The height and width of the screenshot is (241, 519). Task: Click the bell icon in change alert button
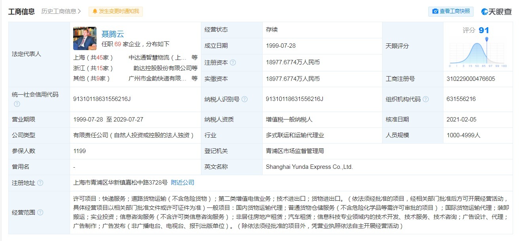tap(95, 11)
